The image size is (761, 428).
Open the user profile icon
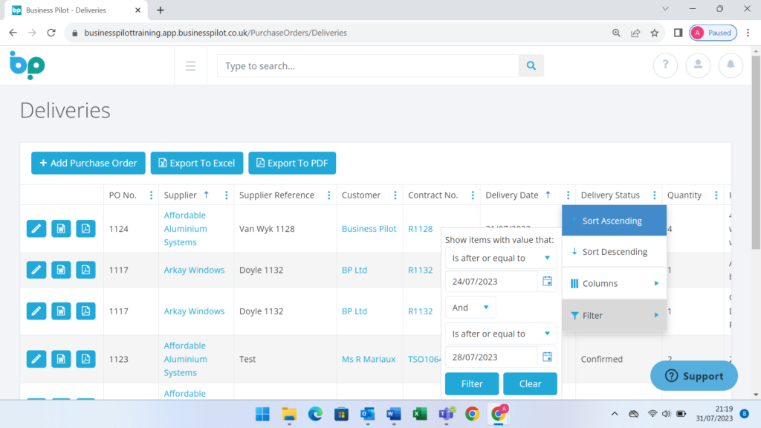pyautogui.click(x=698, y=65)
